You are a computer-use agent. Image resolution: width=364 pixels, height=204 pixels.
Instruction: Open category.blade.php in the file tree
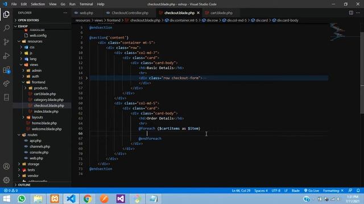(x=48, y=100)
